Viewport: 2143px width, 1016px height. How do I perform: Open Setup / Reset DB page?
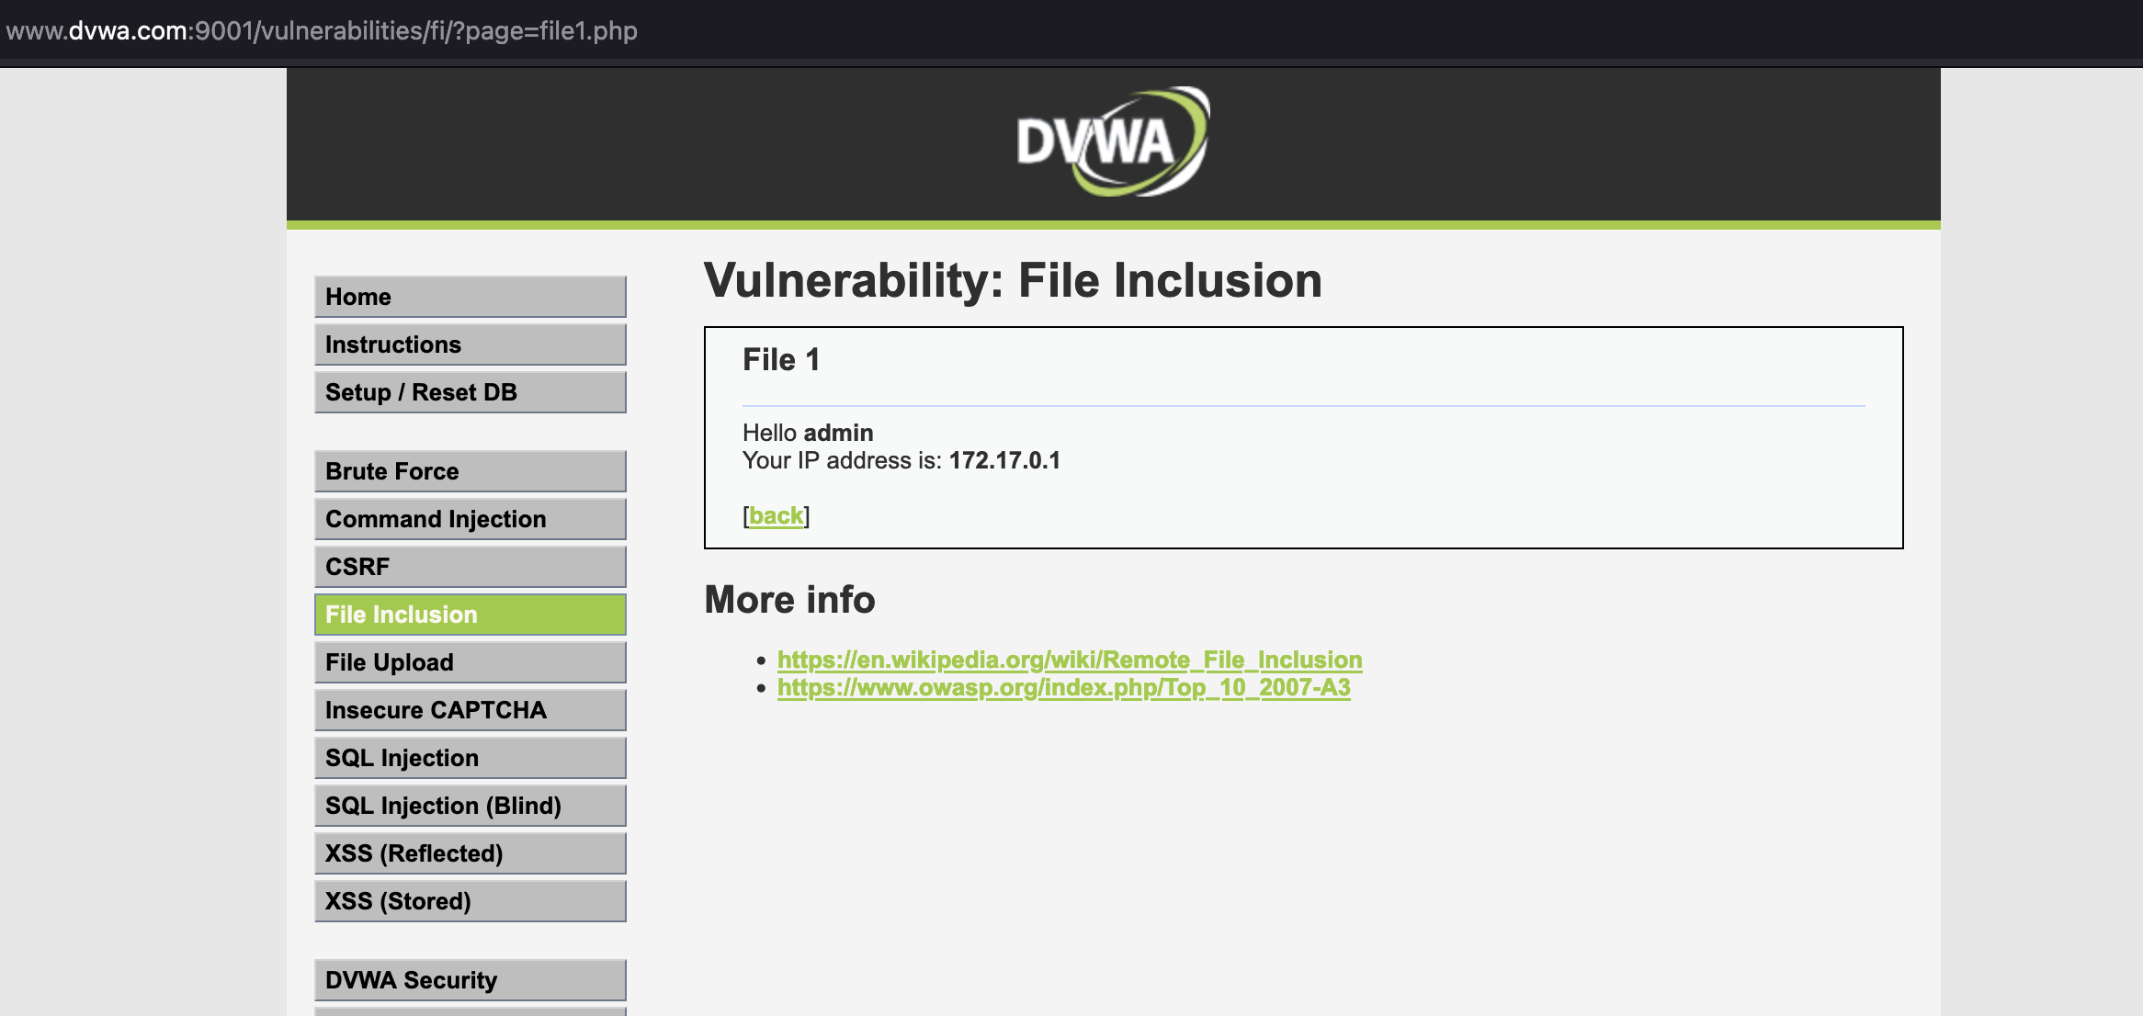pos(470,392)
